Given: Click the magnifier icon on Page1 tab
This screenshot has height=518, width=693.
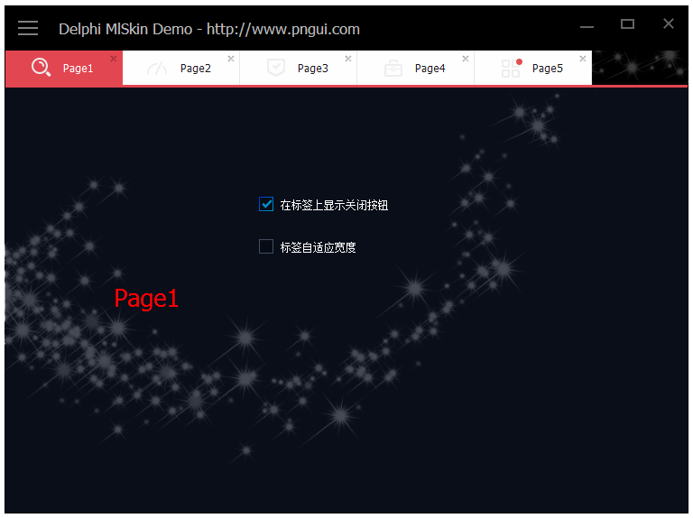Looking at the screenshot, I should click(41, 68).
